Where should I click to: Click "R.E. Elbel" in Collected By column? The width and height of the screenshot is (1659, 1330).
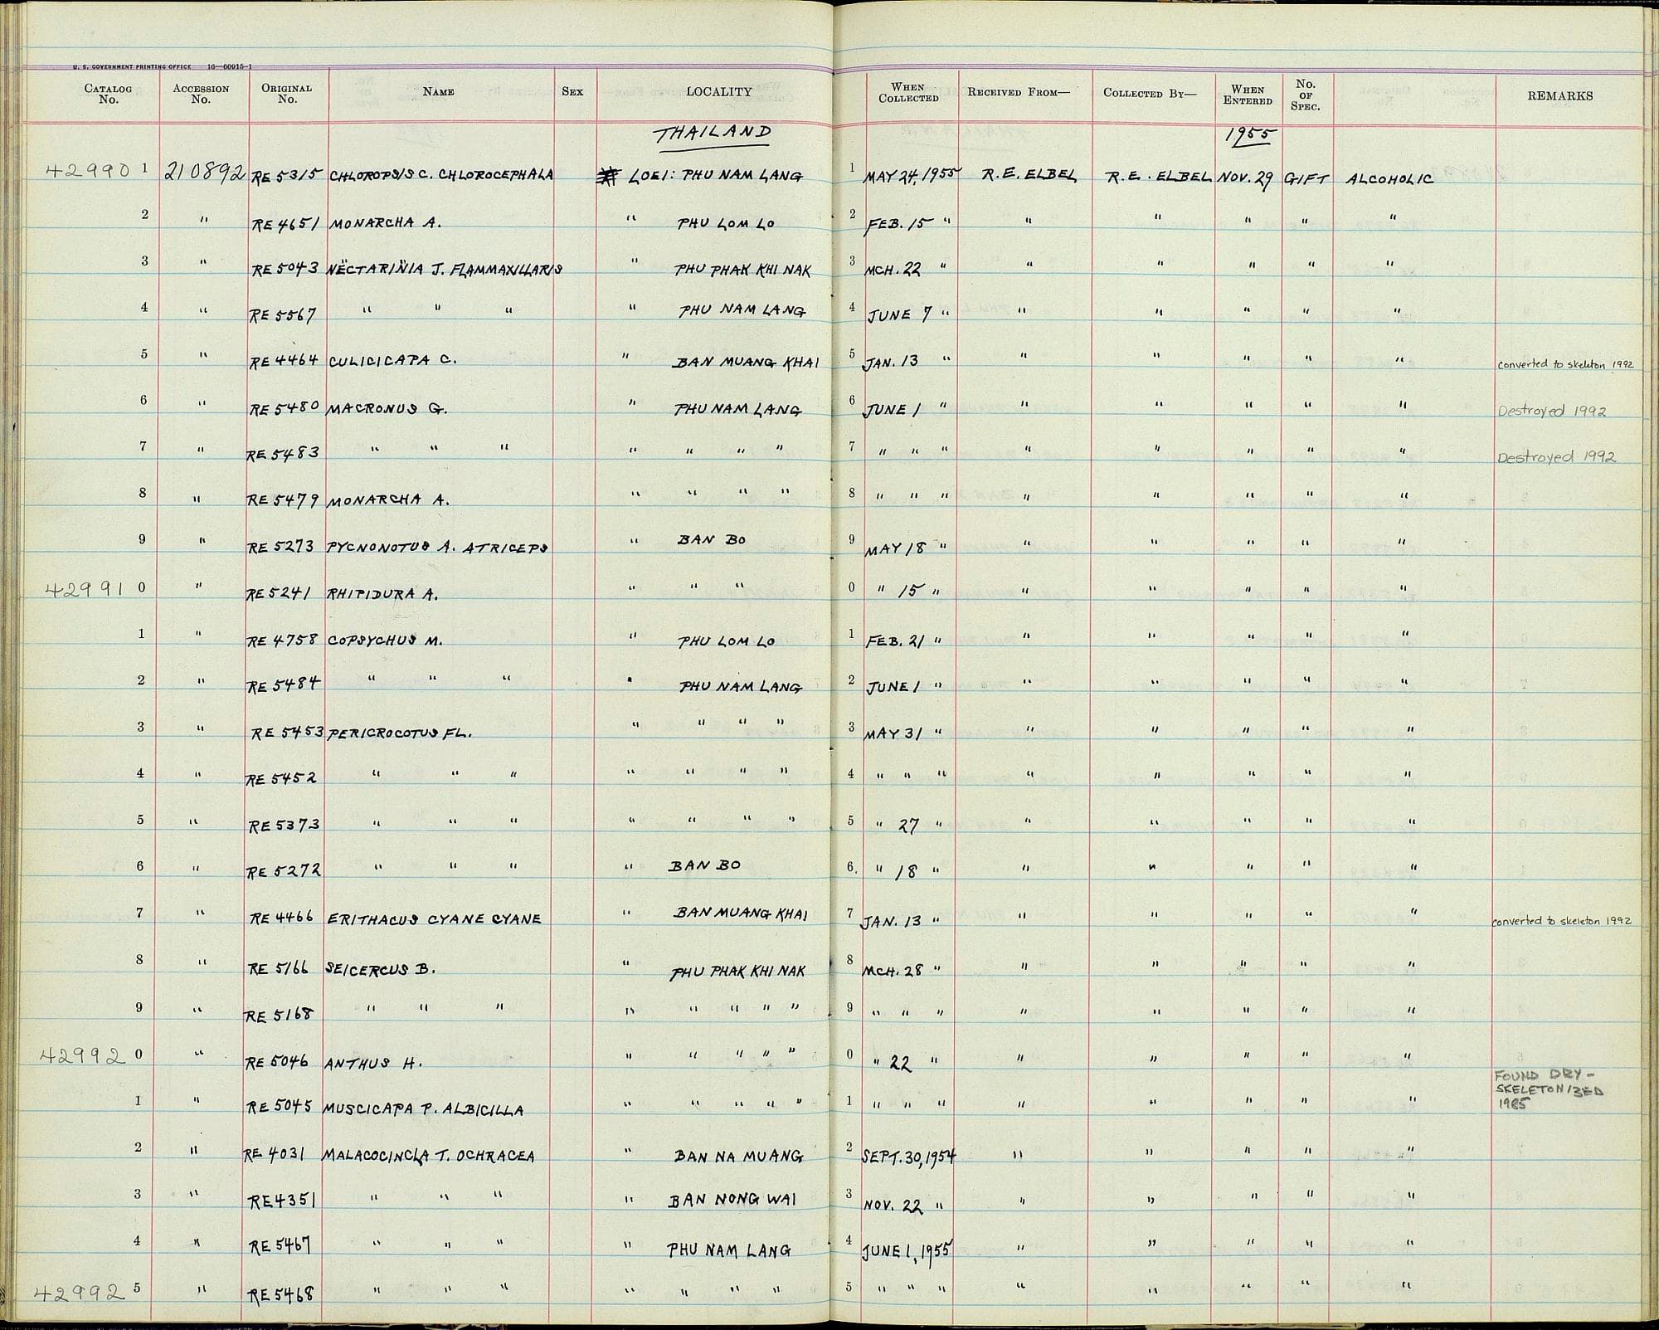coord(1160,177)
